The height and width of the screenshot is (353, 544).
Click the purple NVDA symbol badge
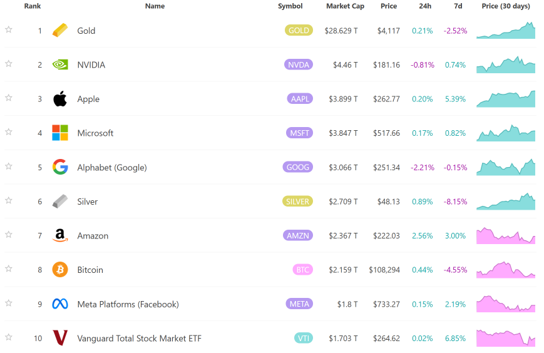[299, 64]
